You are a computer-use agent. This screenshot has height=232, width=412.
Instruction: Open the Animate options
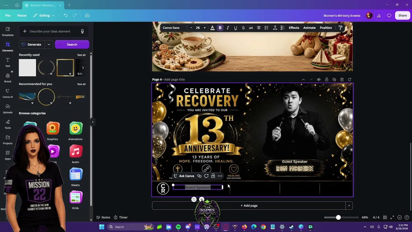(x=309, y=28)
